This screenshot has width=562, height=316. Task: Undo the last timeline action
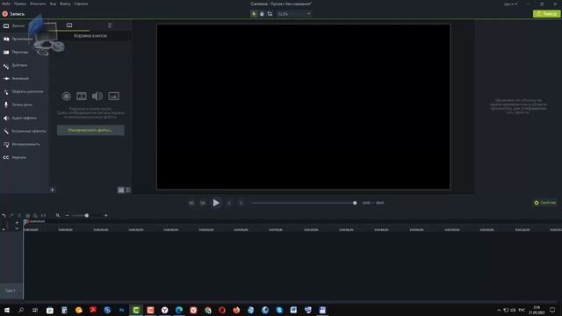tap(4, 216)
